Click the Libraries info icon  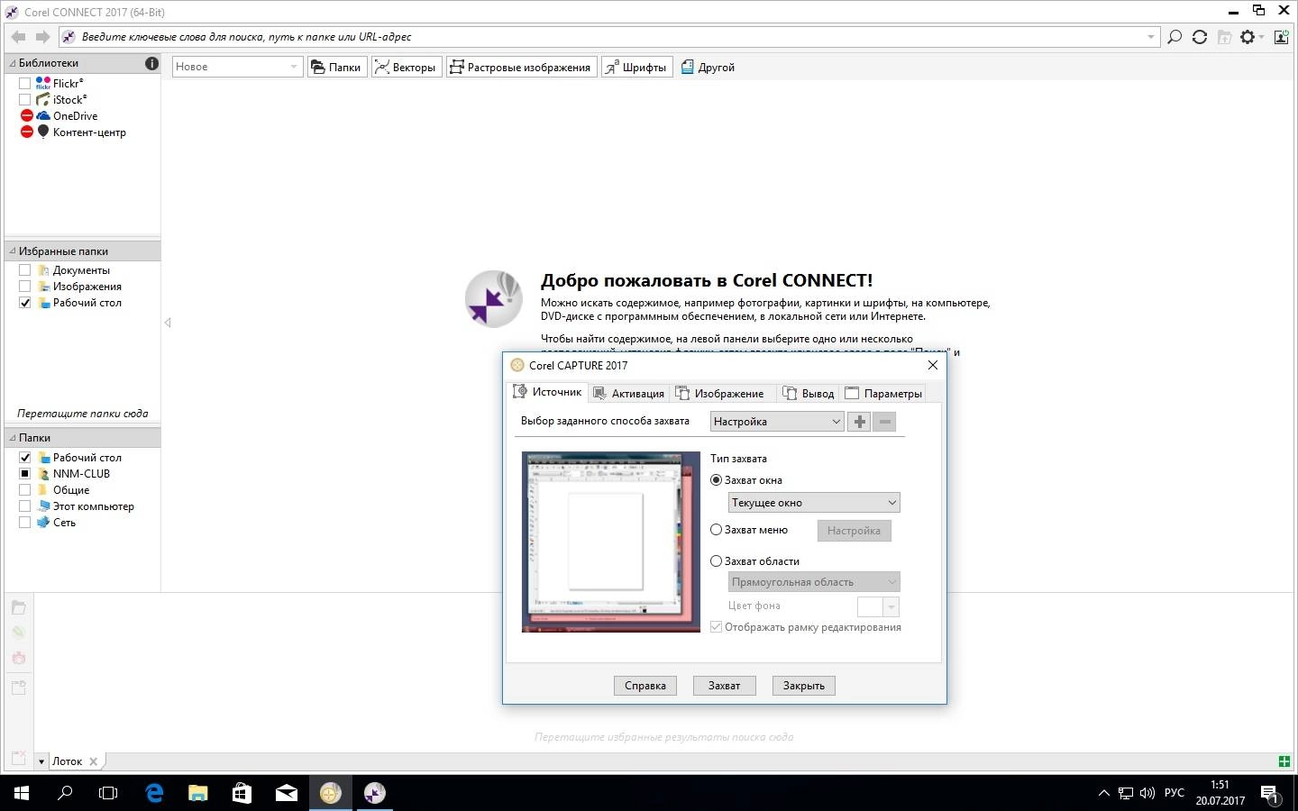151,63
